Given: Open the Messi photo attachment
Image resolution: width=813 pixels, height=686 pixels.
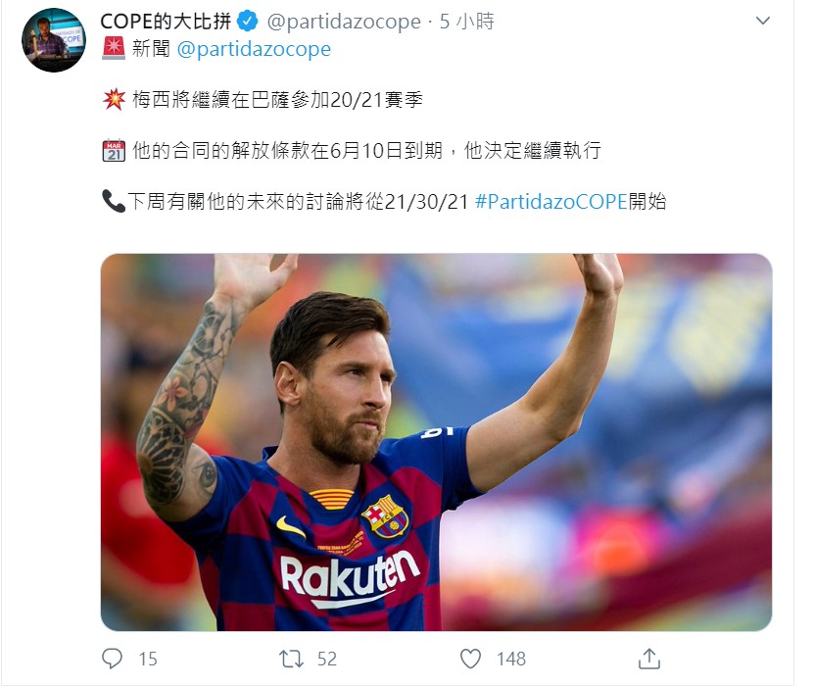Looking at the screenshot, I should coord(436,442).
